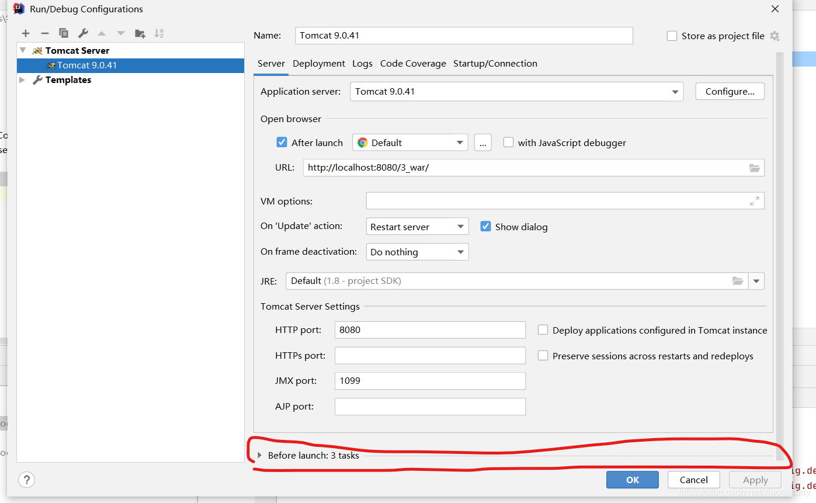
Task: Click the OK button
Action: point(633,480)
